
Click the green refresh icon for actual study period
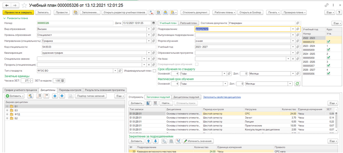click(297, 84)
